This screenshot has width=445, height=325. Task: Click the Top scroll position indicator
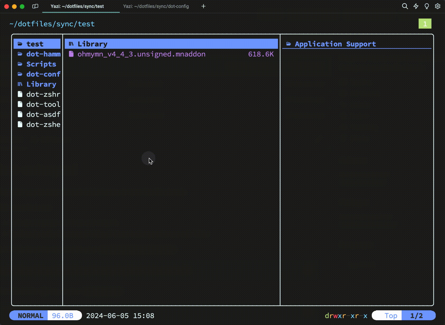[x=391, y=316]
